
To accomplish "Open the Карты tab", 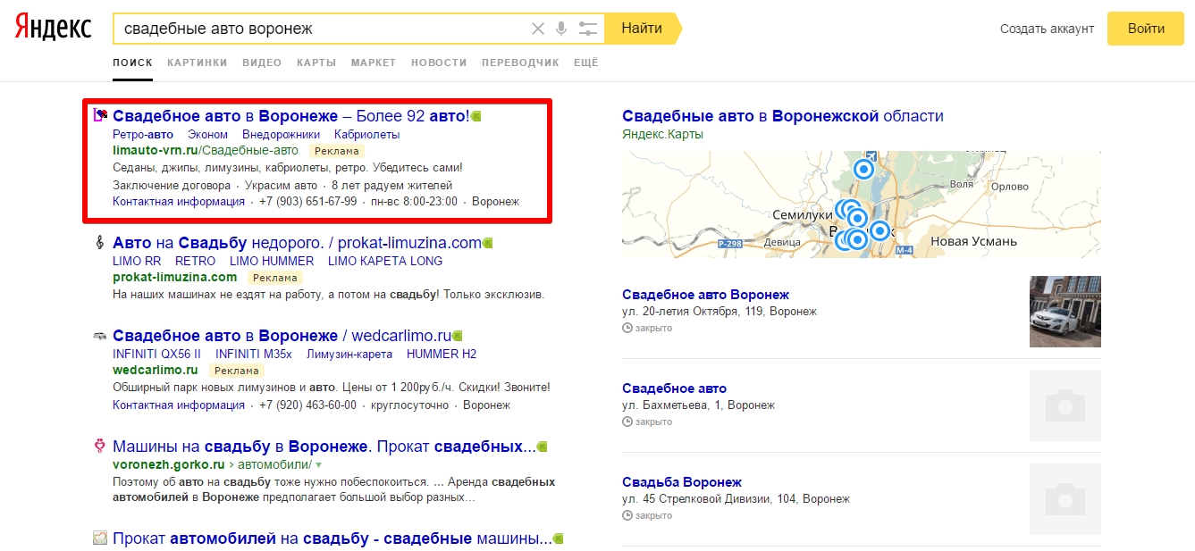I will (x=316, y=63).
